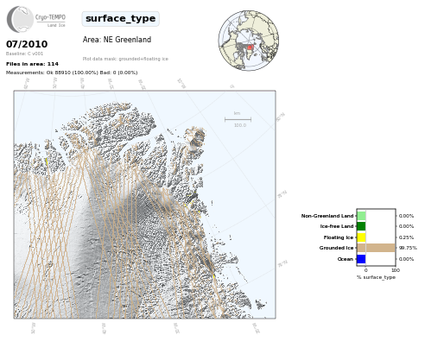The height and width of the screenshot is (354, 425).
Task: Select the surface_type title box
Action: pos(120,19)
